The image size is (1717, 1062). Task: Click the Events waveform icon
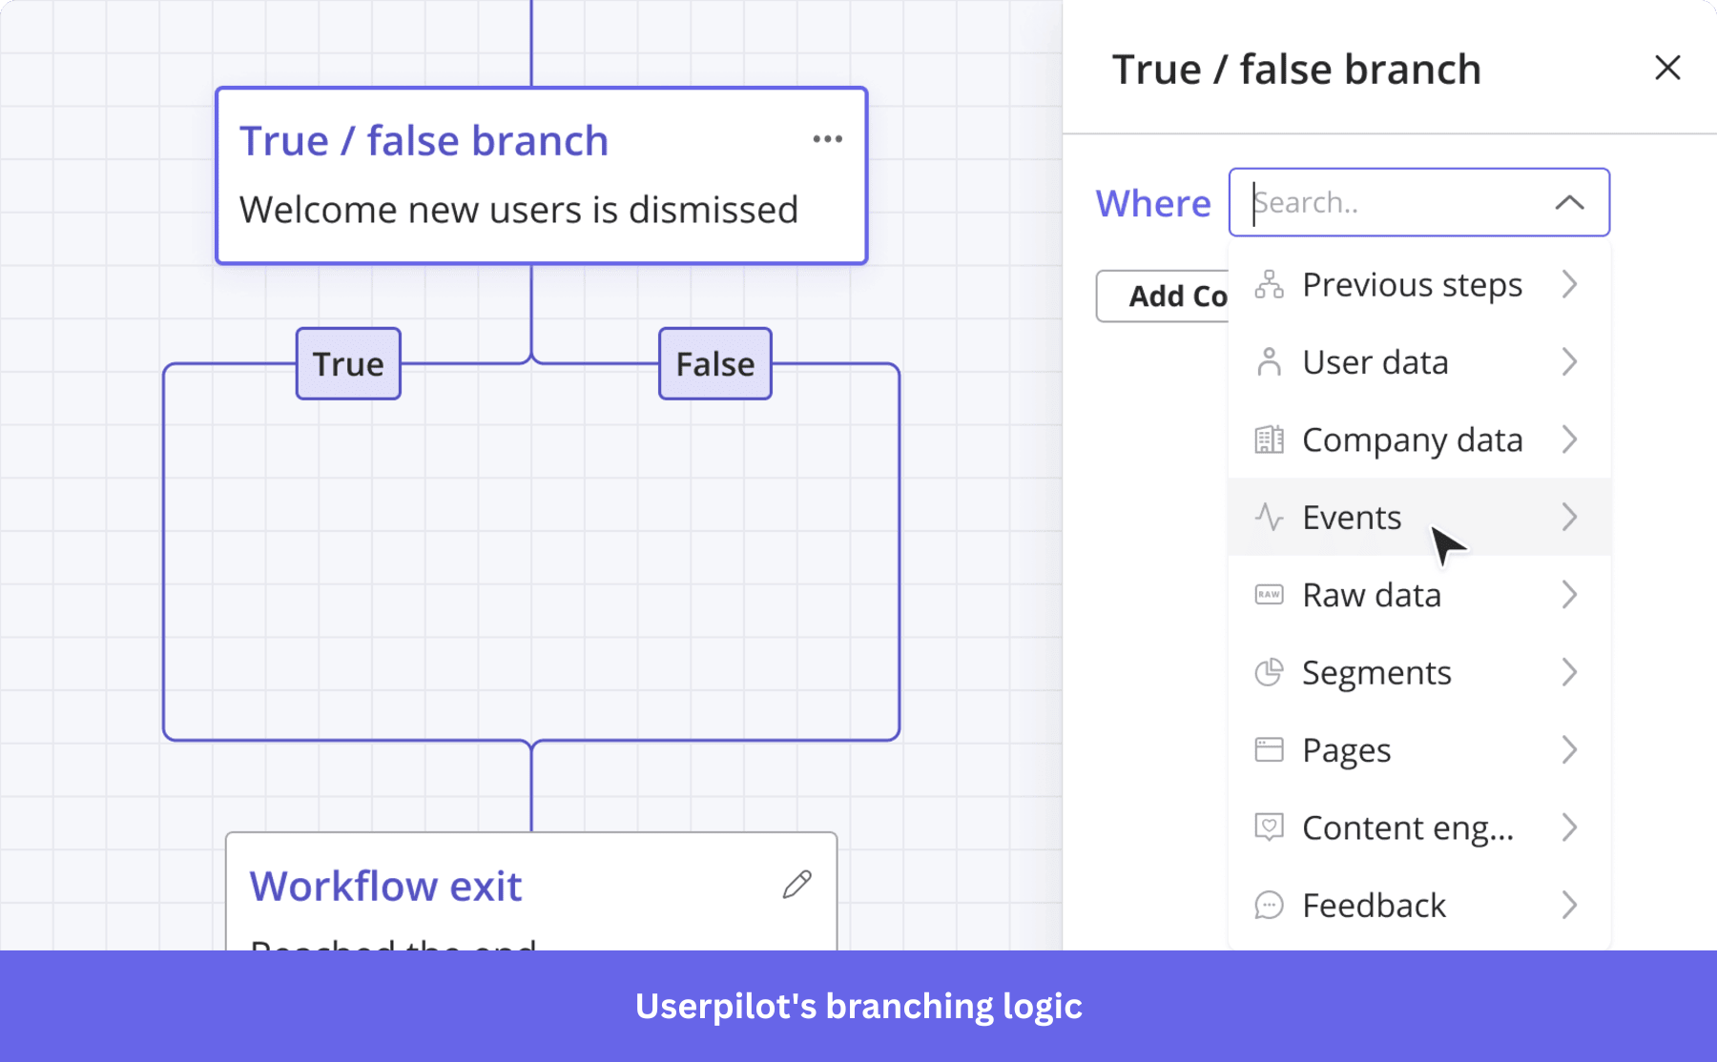point(1270,517)
